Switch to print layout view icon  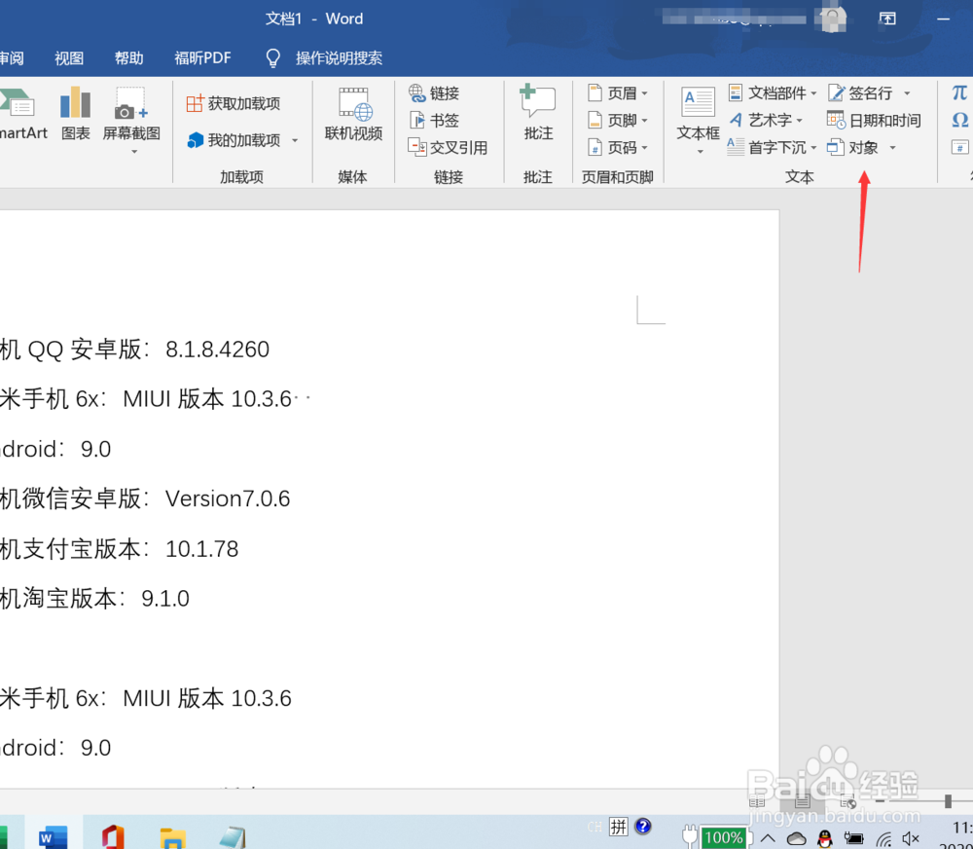point(803,802)
